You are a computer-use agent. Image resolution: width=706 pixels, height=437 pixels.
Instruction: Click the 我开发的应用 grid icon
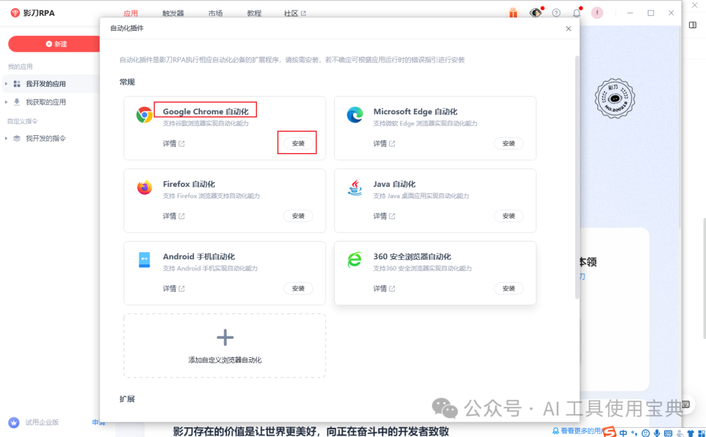pos(17,84)
